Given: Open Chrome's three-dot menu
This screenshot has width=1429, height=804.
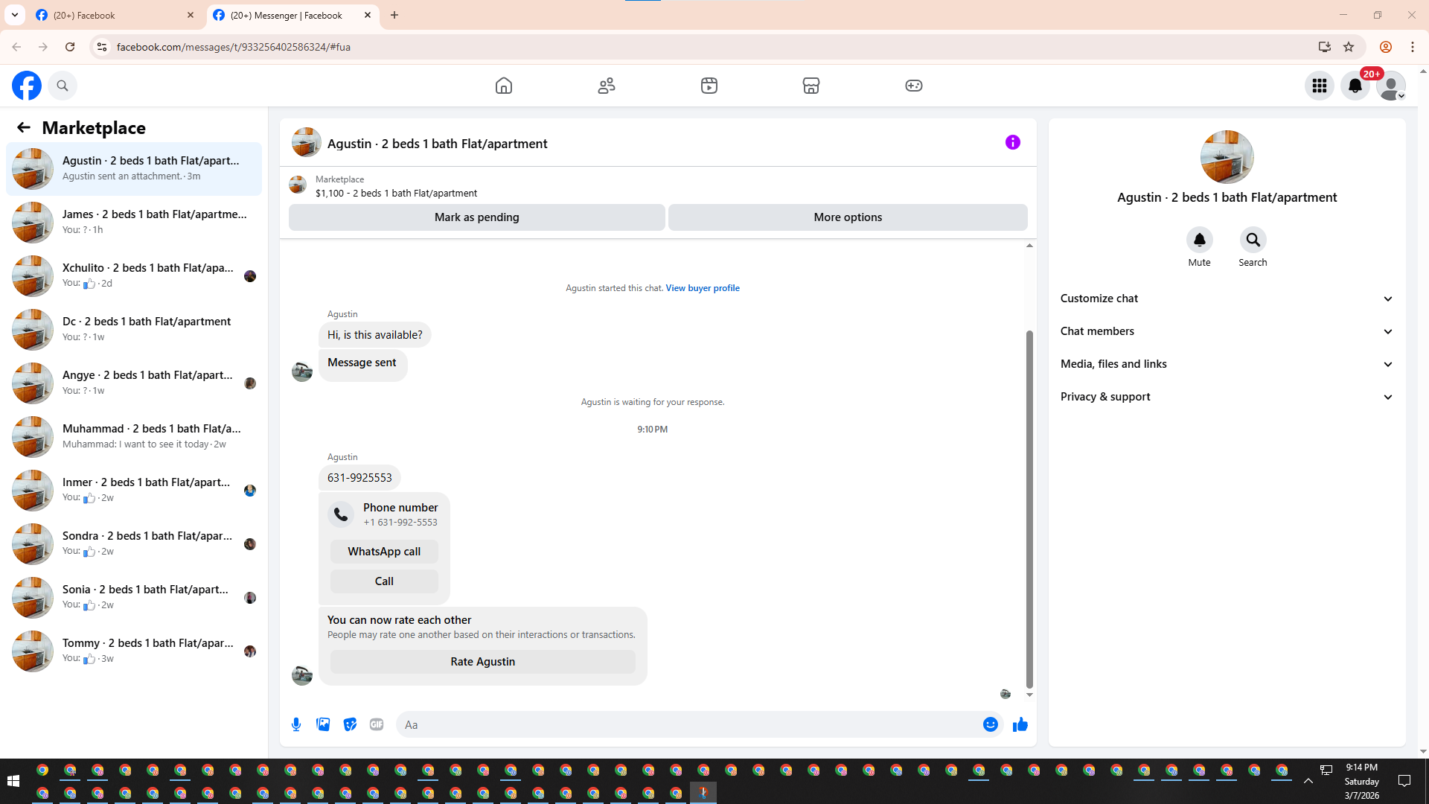Looking at the screenshot, I should (1413, 47).
